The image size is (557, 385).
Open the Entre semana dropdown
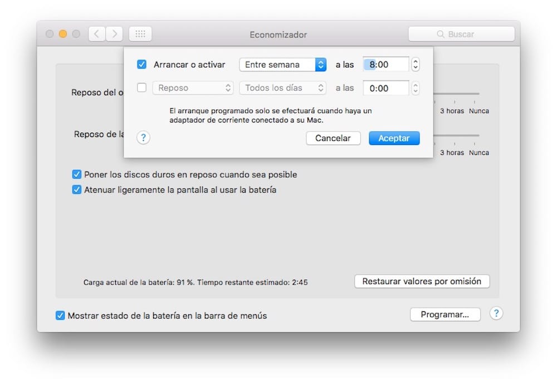(282, 65)
